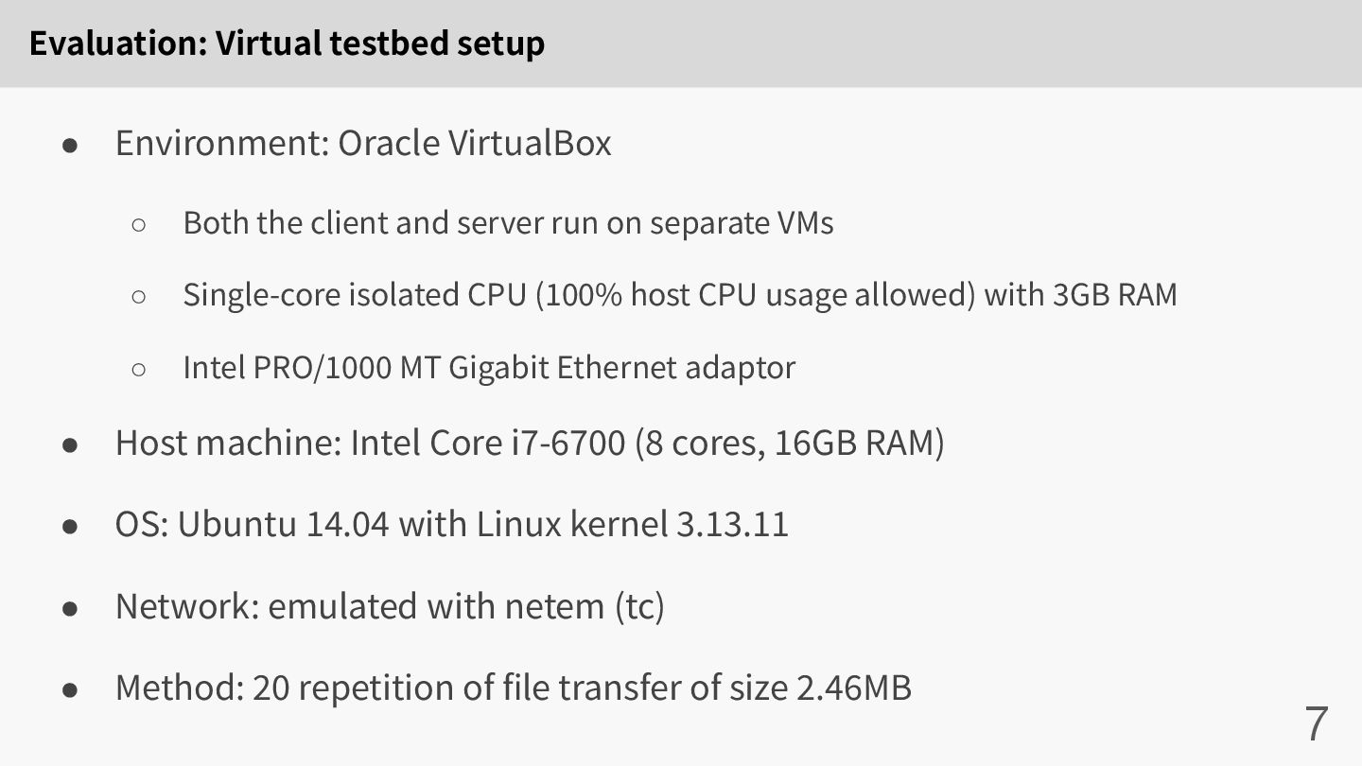Click the "Intel PRO/1000 MT Gigabit Ethernet adaptor" line
Image resolution: width=1362 pixels, height=766 pixels.
point(489,367)
